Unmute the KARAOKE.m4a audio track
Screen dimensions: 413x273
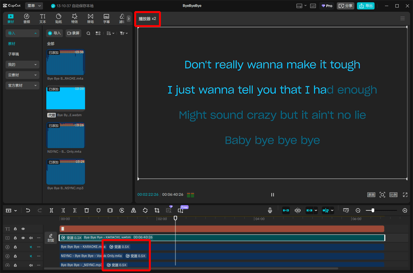click(x=31, y=247)
